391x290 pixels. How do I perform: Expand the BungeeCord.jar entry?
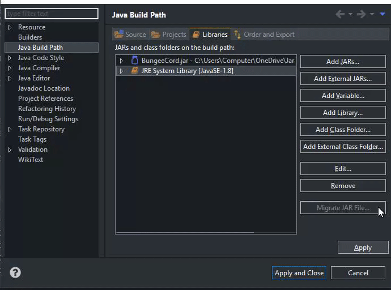[x=121, y=61]
